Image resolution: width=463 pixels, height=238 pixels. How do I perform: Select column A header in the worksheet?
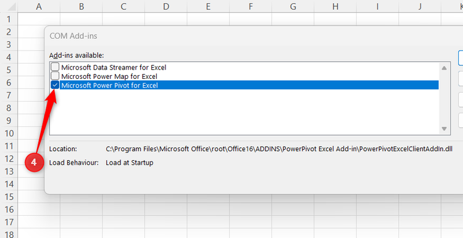tap(39, 6)
